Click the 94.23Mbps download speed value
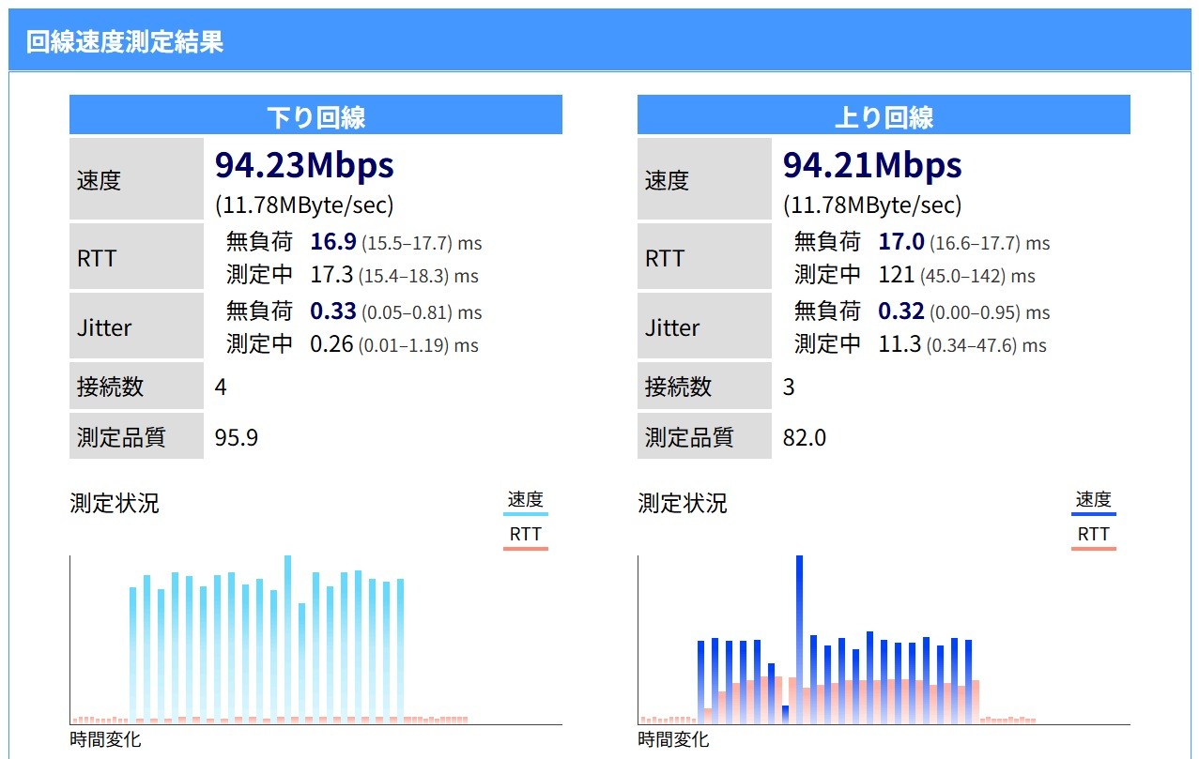This screenshot has width=1199, height=759. [305, 163]
